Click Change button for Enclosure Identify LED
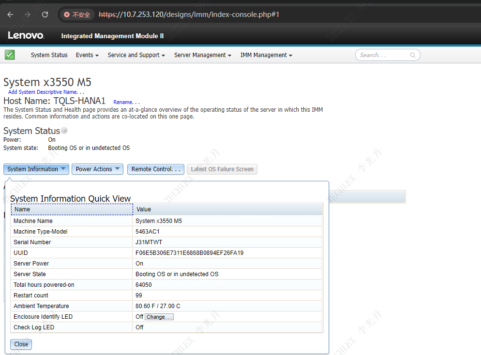 point(159,317)
